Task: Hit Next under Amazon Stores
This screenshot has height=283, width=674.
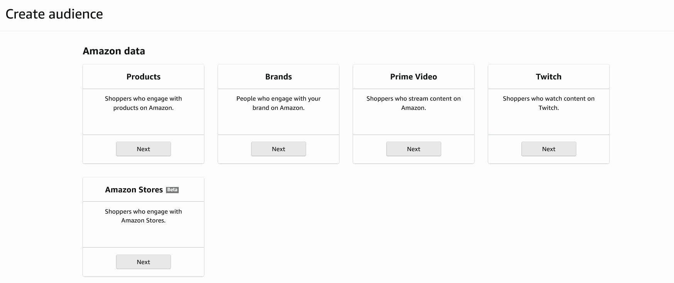Action: pyautogui.click(x=143, y=262)
